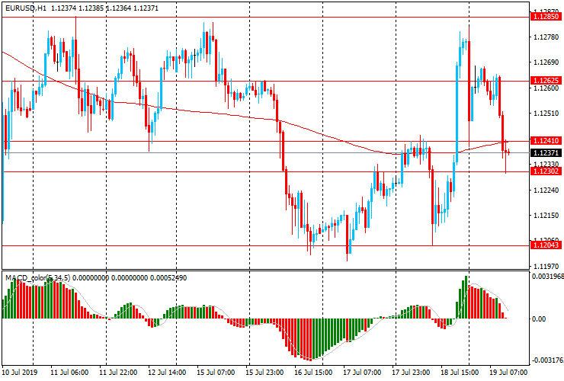The width and height of the screenshot is (564, 381).
Task: Select the 1.12625 red price level label
Action: pos(546,81)
